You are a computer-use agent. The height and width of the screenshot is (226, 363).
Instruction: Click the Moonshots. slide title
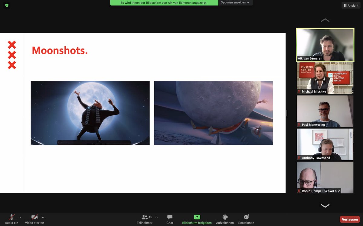pos(60,50)
